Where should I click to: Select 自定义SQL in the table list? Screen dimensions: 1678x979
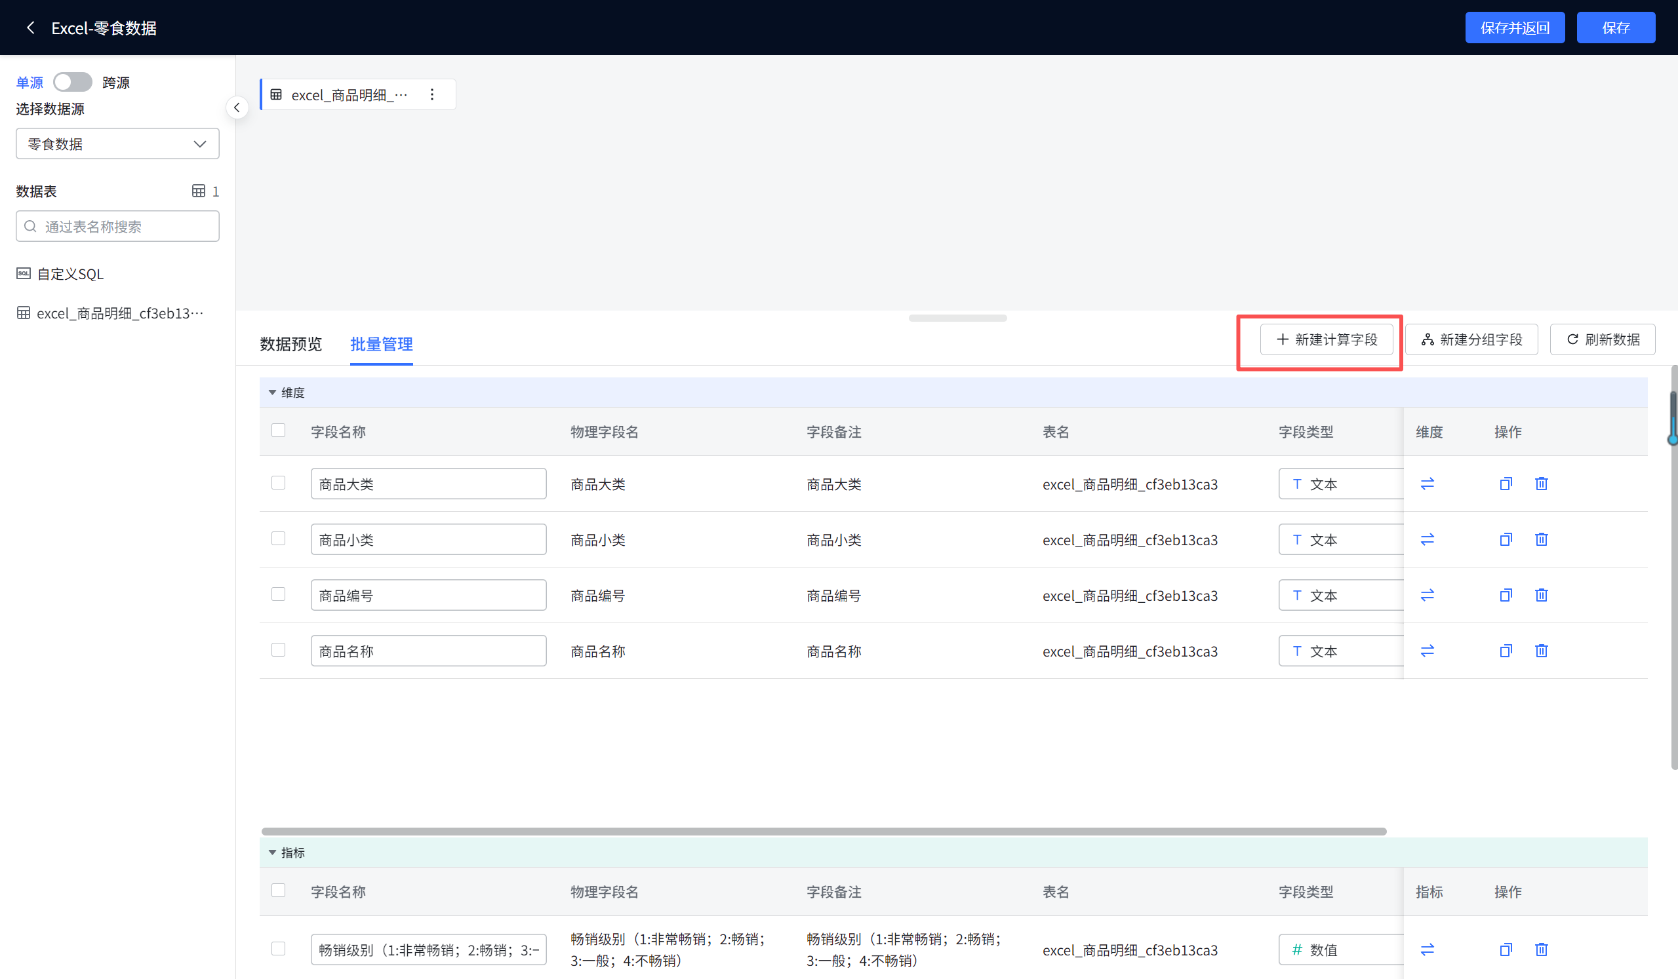point(70,274)
